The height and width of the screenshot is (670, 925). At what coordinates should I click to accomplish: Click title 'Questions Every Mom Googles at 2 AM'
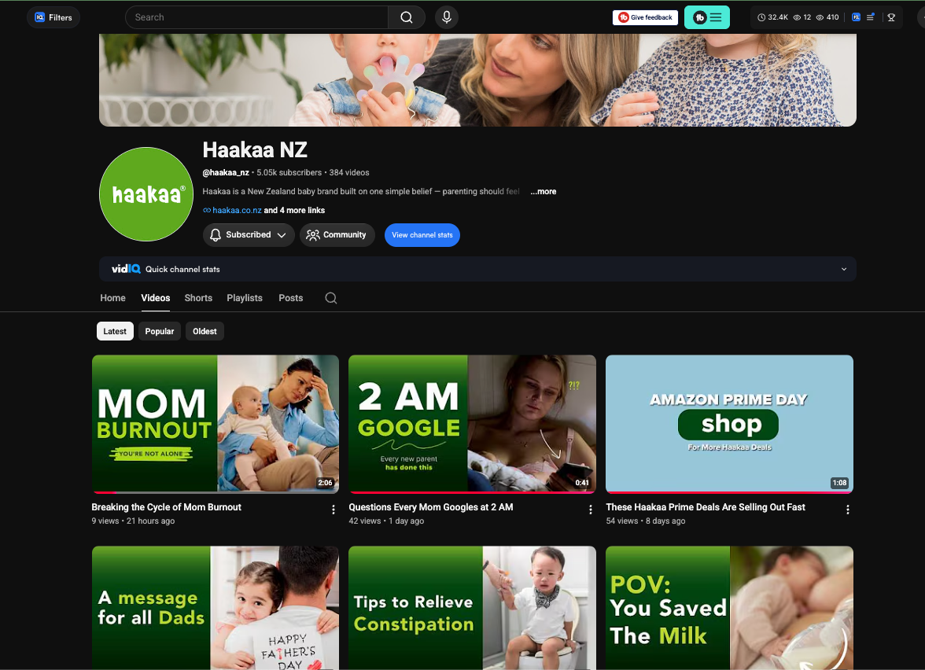431,507
